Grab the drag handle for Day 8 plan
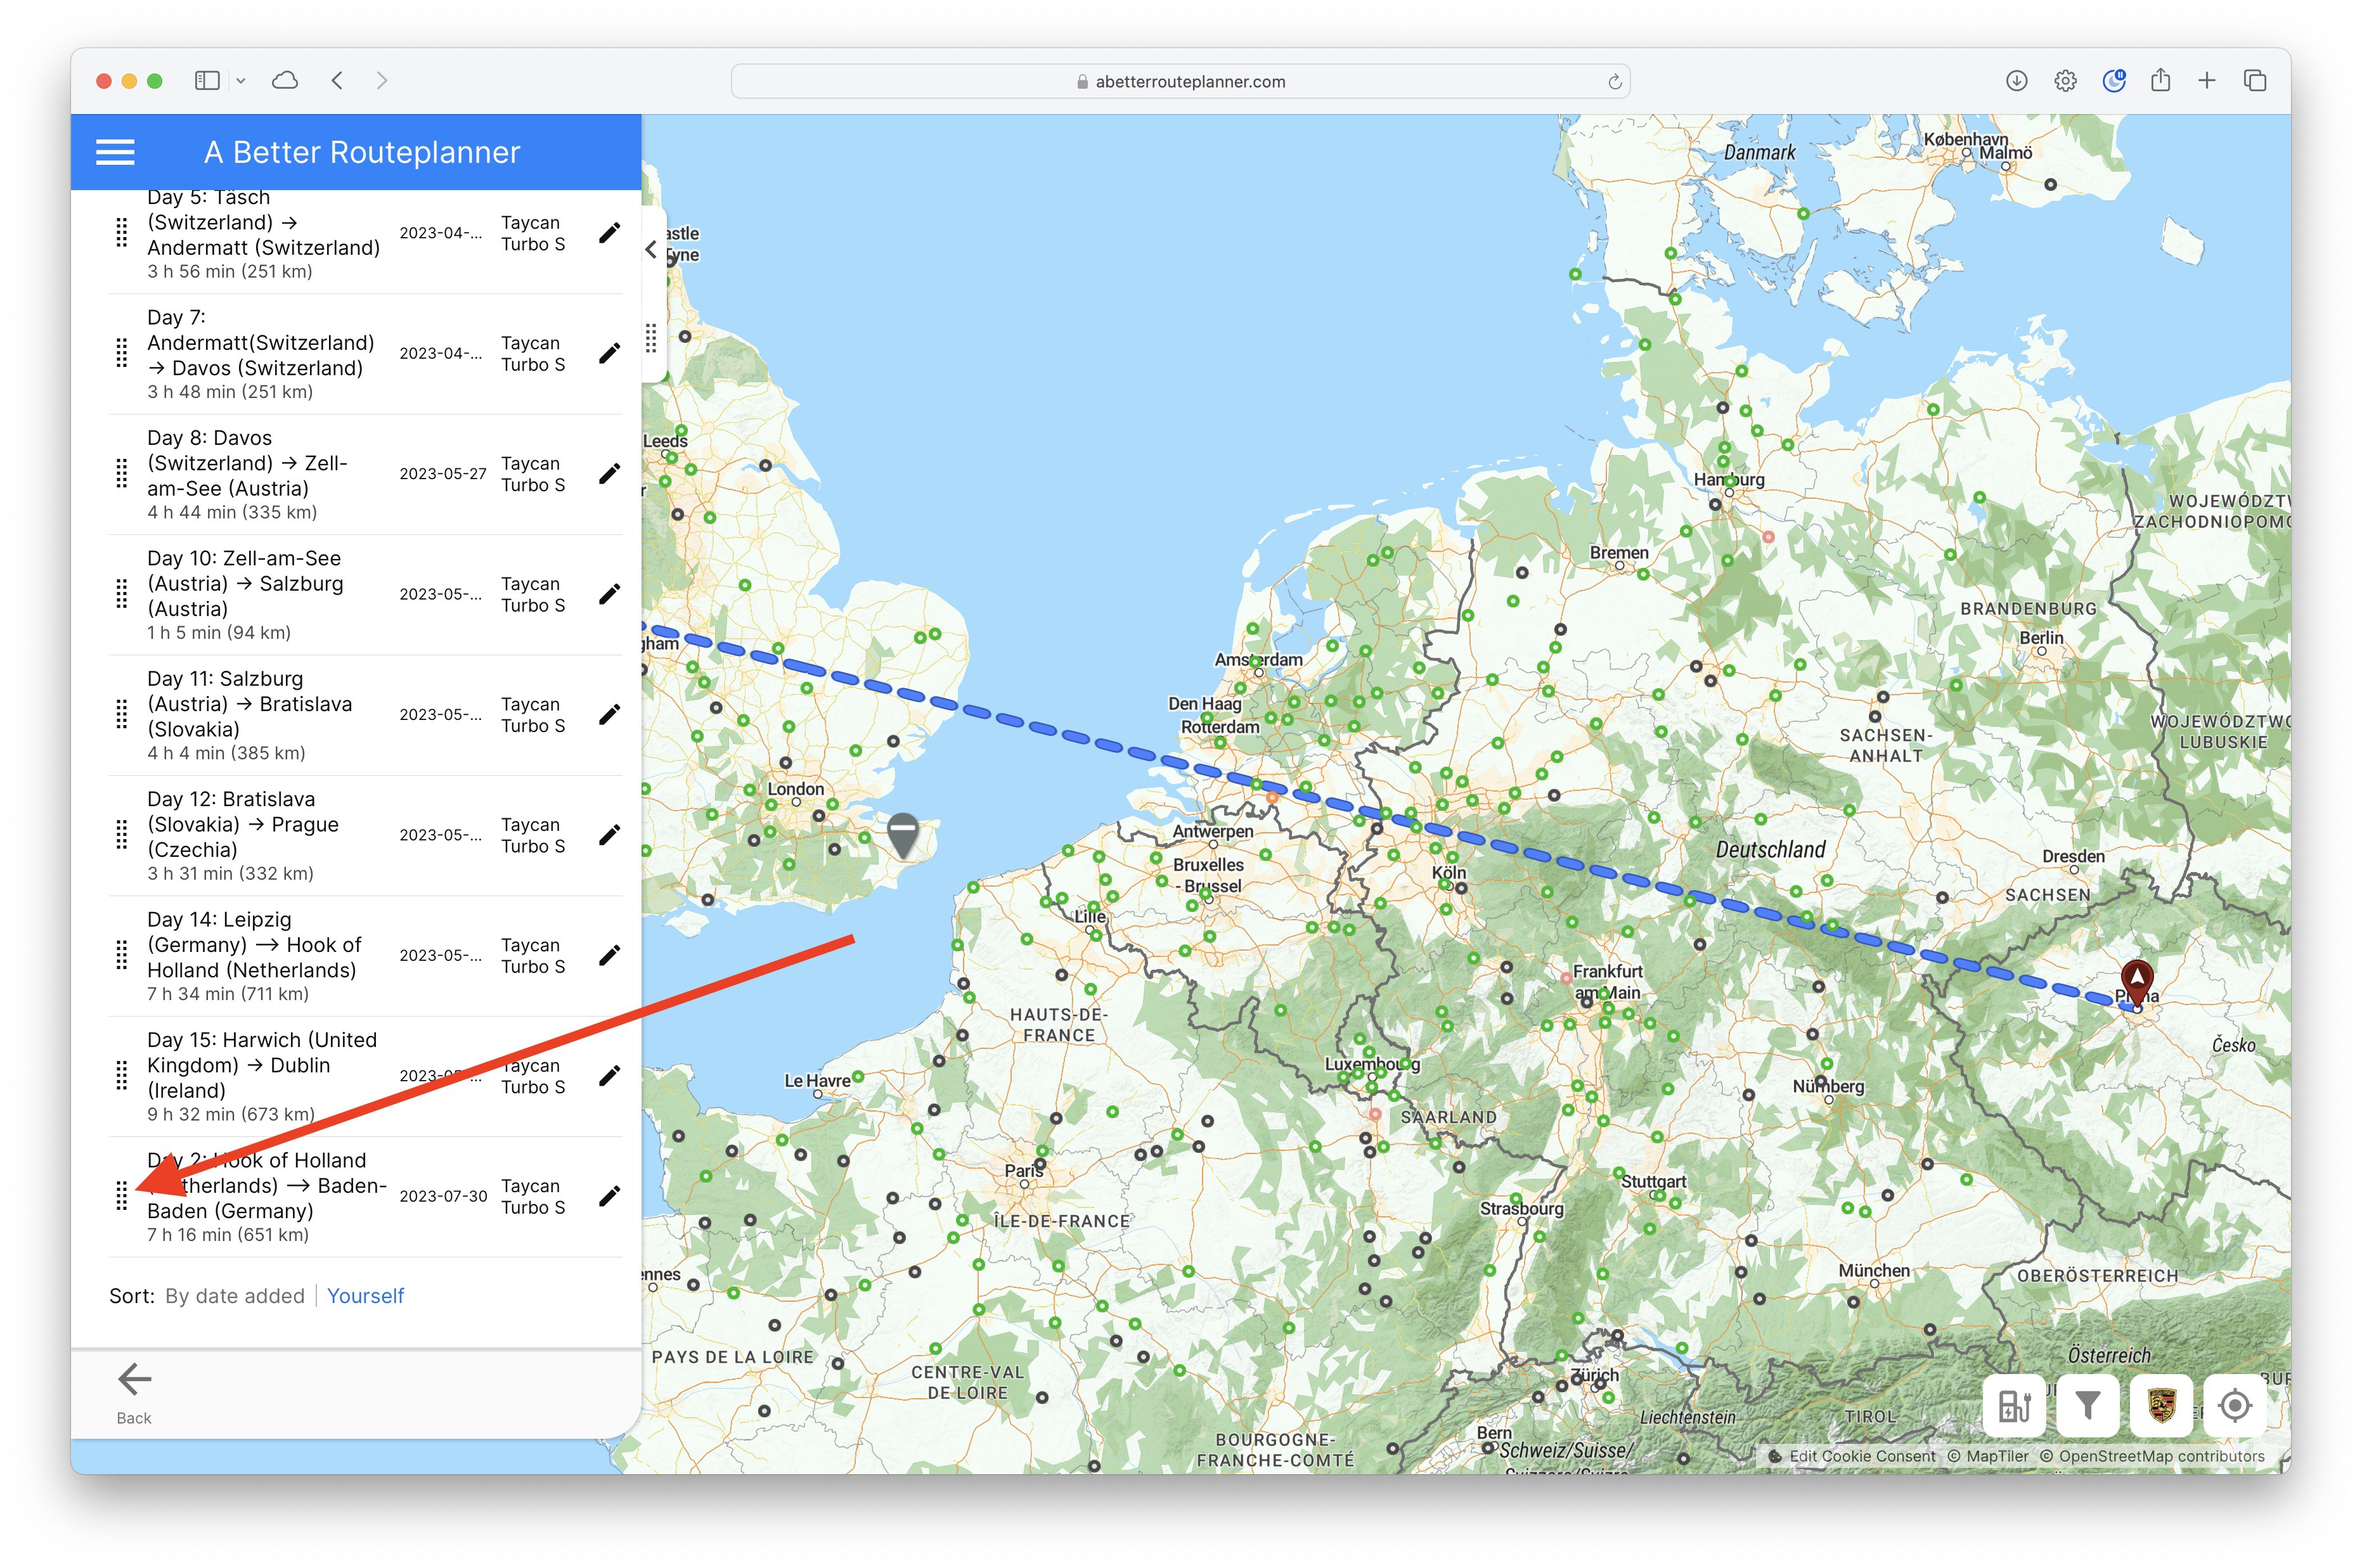 (122, 474)
